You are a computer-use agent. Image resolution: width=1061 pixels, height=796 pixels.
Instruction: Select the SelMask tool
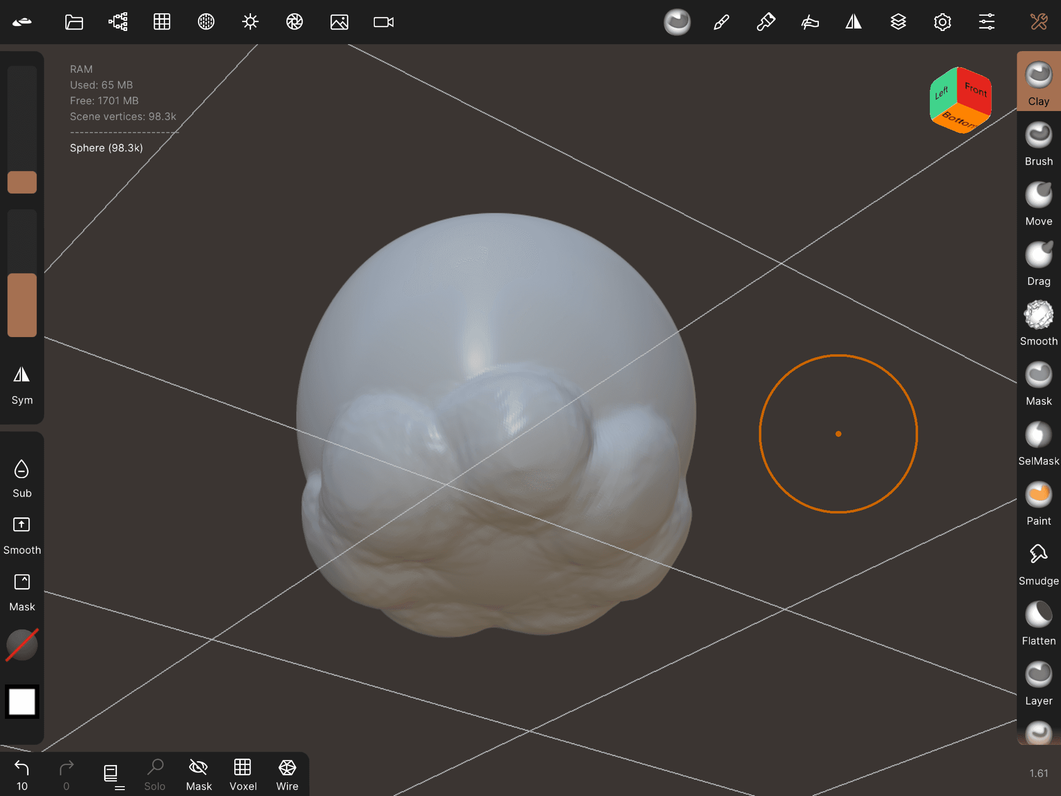[1038, 444]
